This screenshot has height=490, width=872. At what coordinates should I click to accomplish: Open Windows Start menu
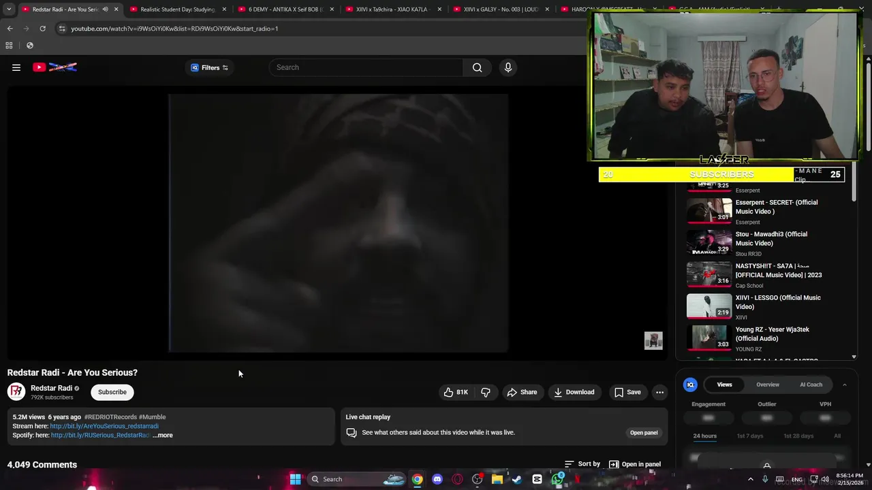[x=295, y=479]
